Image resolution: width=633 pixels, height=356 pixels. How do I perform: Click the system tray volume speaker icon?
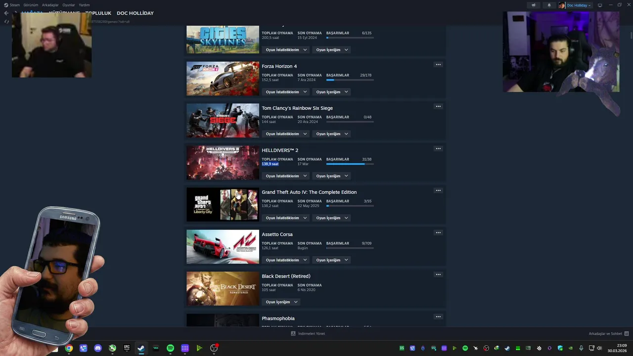pos(599,348)
